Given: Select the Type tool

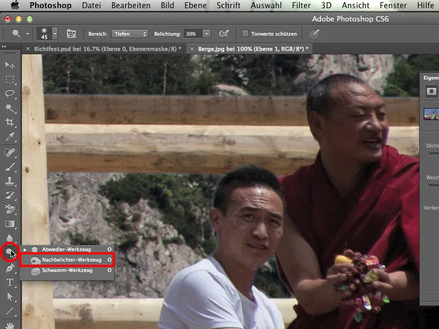Looking at the screenshot, I should coord(10,282).
